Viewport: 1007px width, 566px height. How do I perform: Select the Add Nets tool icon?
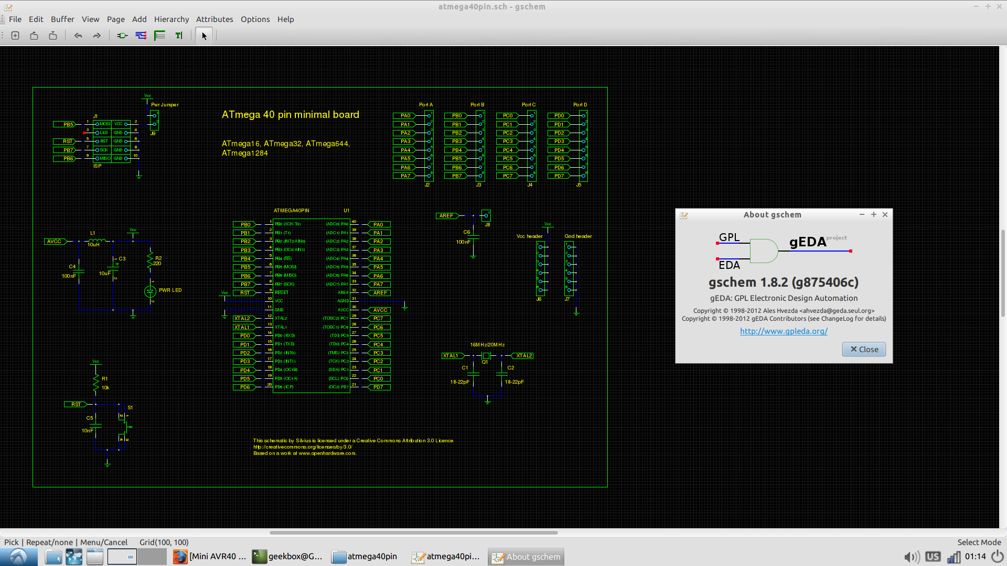(x=141, y=36)
